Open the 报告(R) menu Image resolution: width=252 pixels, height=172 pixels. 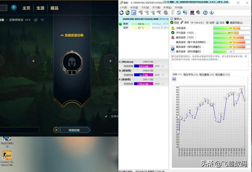[156, 7]
